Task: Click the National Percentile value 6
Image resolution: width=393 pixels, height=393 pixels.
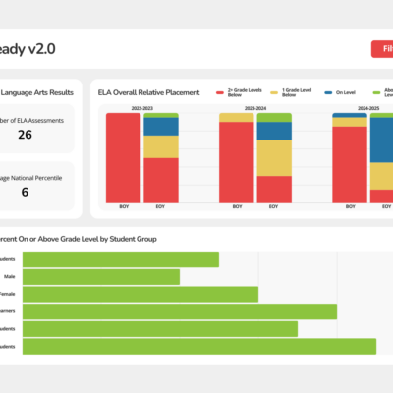Action: [x=25, y=192]
